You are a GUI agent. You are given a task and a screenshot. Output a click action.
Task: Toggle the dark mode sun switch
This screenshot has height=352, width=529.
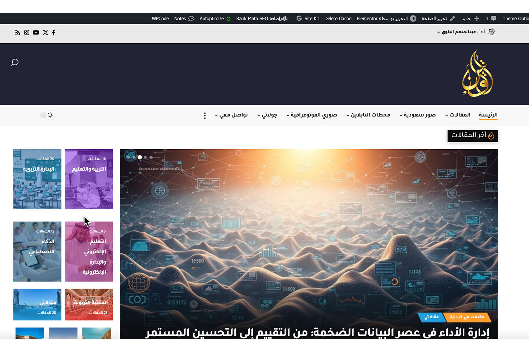pos(47,115)
